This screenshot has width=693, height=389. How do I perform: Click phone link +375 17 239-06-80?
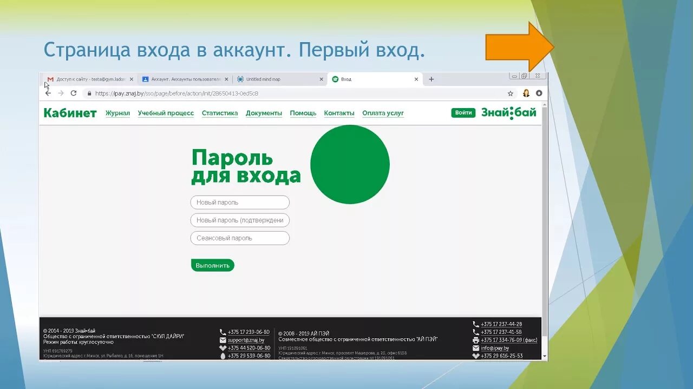point(249,332)
